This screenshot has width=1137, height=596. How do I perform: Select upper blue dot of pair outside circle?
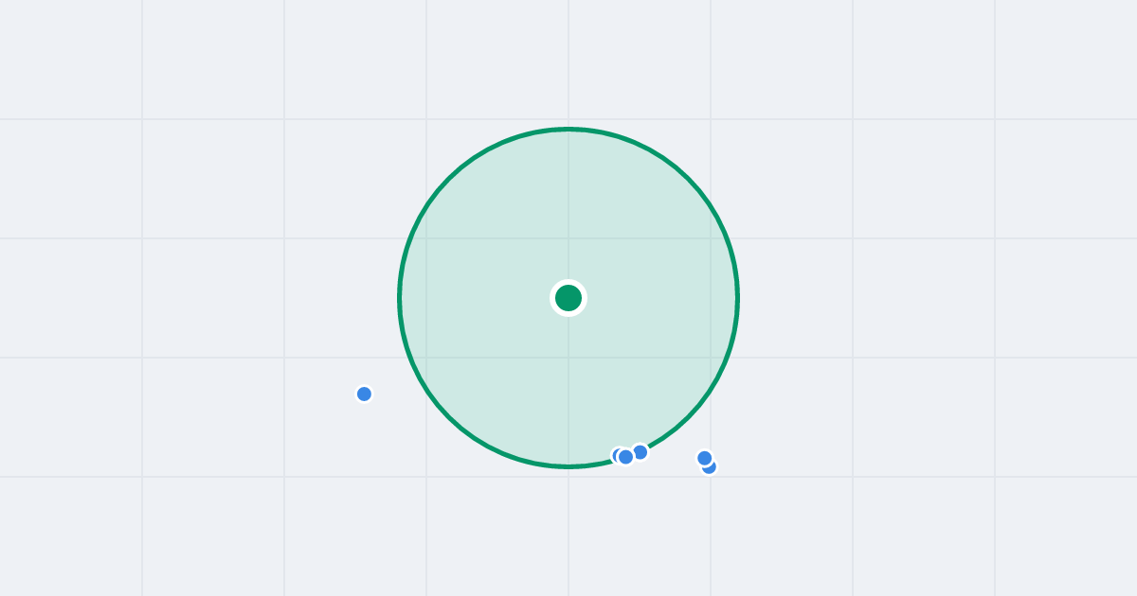click(x=705, y=458)
